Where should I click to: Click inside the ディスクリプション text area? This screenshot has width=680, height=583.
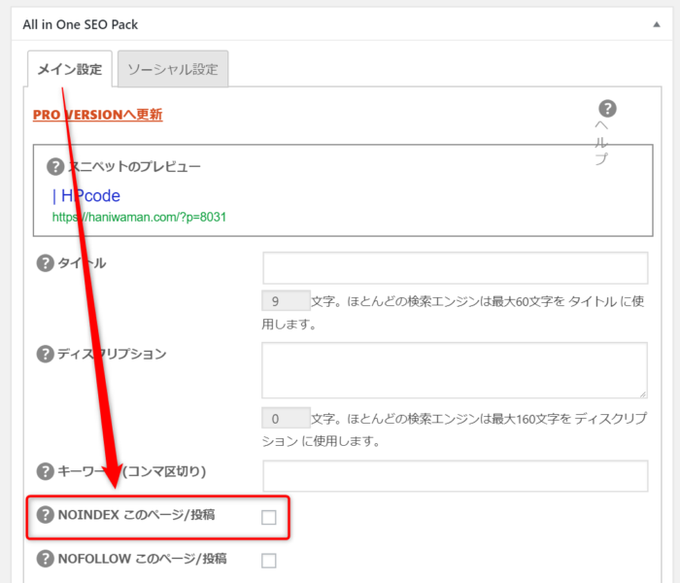[x=455, y=369]
